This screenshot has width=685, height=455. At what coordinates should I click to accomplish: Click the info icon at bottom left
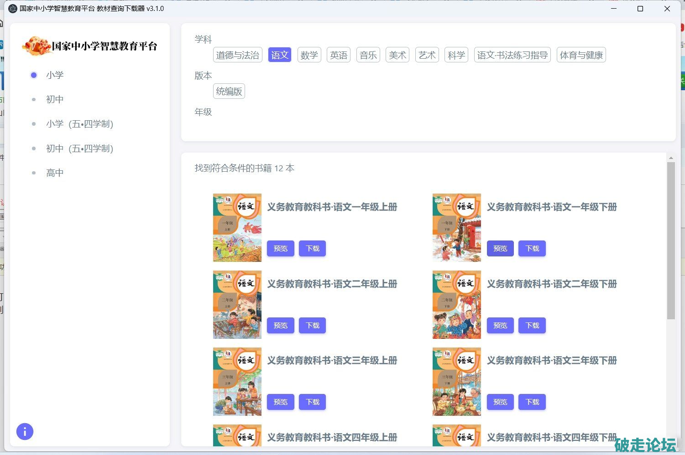coord(25,431)
